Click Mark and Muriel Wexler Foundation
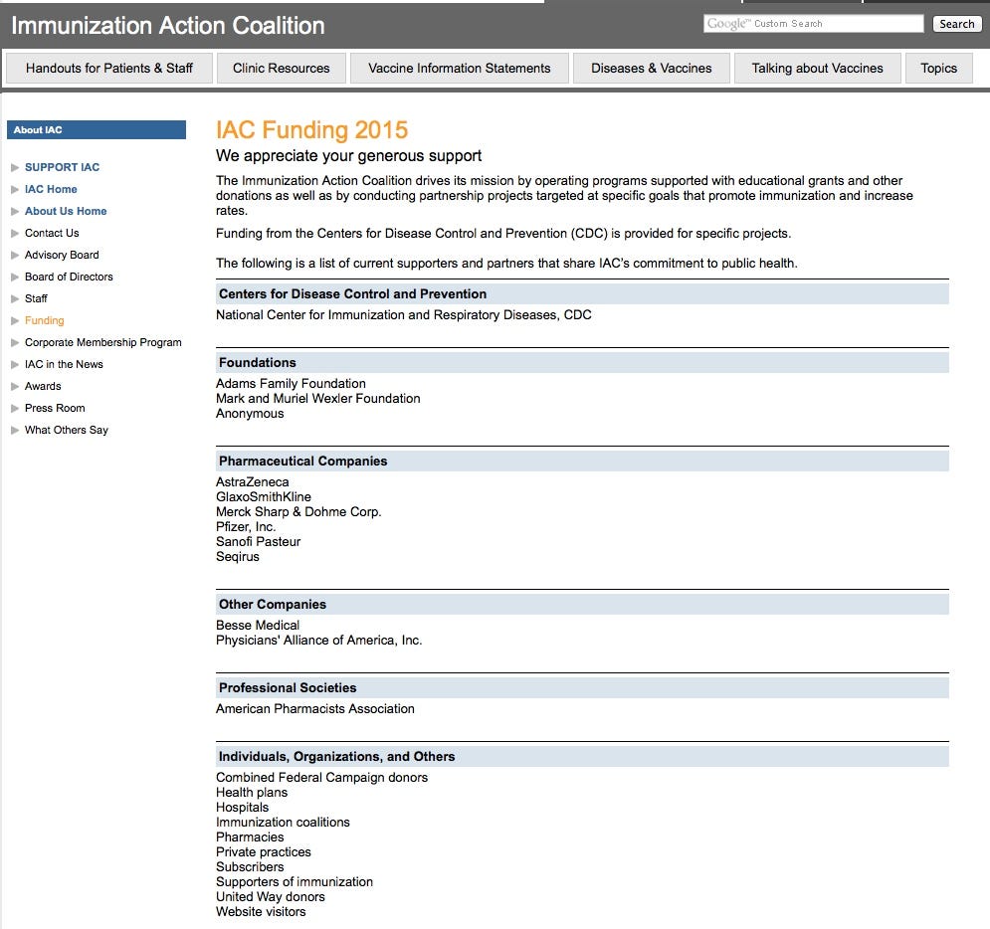The width and height of the screenshot is (990, 929). click(x=318, y=399)
